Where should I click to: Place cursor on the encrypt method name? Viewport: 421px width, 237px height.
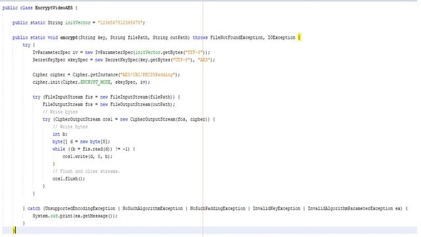[68, 38]
